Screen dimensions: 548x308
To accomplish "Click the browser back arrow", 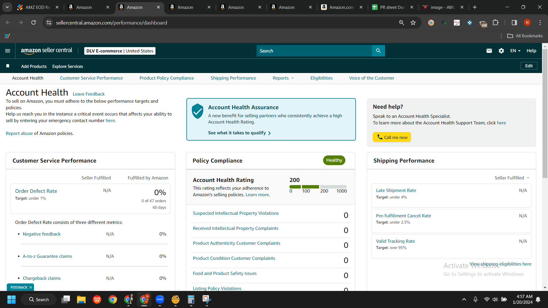I will tap(8, 23).
